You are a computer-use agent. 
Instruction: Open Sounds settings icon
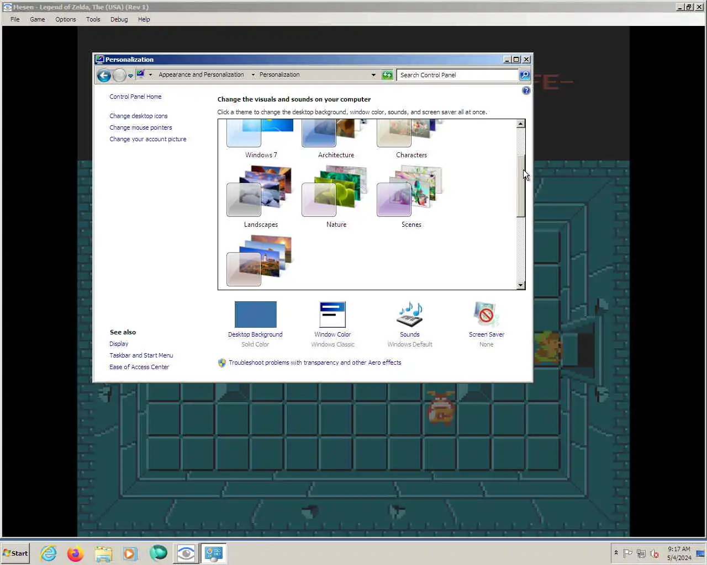[x=410, y=315]
